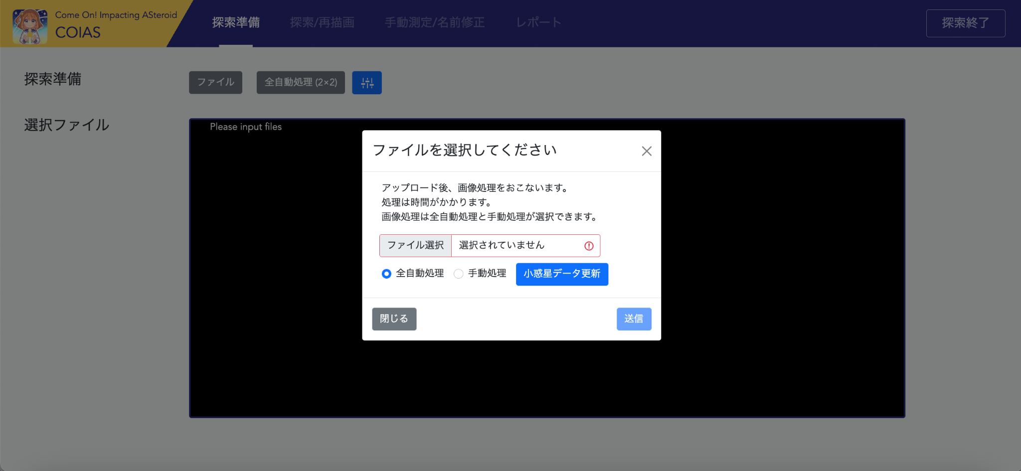Click the ファイル選択 browse button
This screenshot has width=1021, height=471.
click(x=415, y=246)
